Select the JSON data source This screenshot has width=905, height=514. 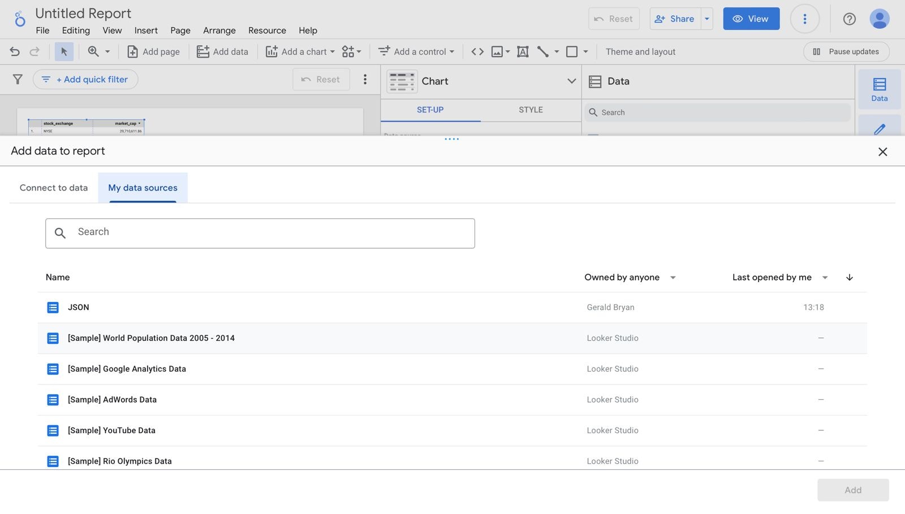point(453,308)
